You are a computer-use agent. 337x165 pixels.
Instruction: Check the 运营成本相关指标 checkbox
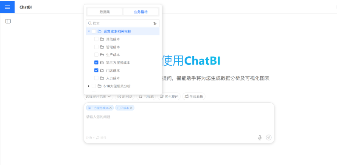pyautogui.click(x=94, y=31)
